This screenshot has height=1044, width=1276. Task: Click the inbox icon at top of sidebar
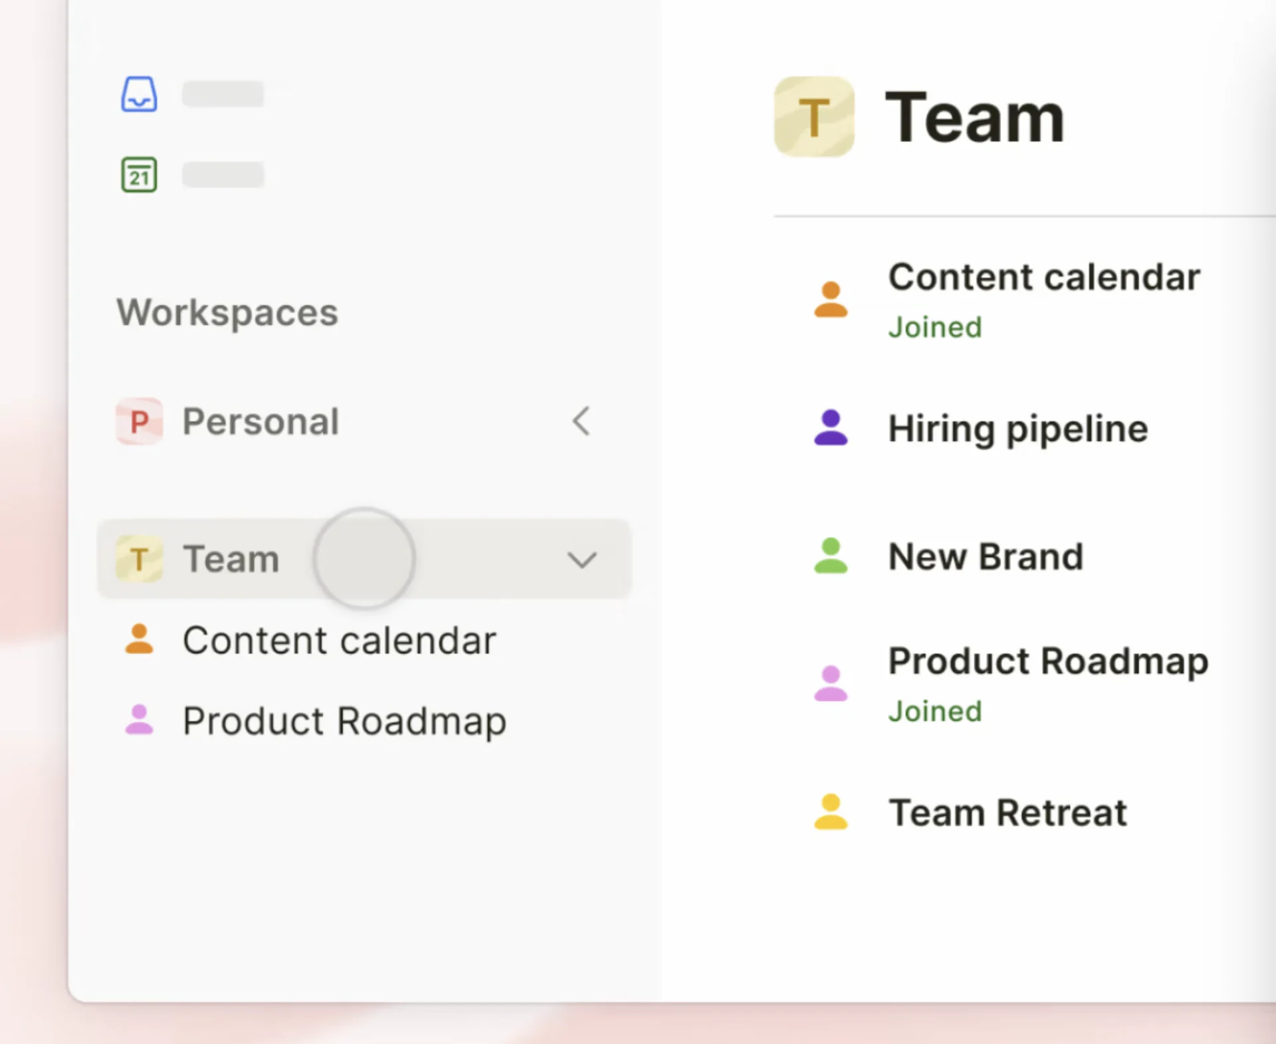tap(139, 94)
